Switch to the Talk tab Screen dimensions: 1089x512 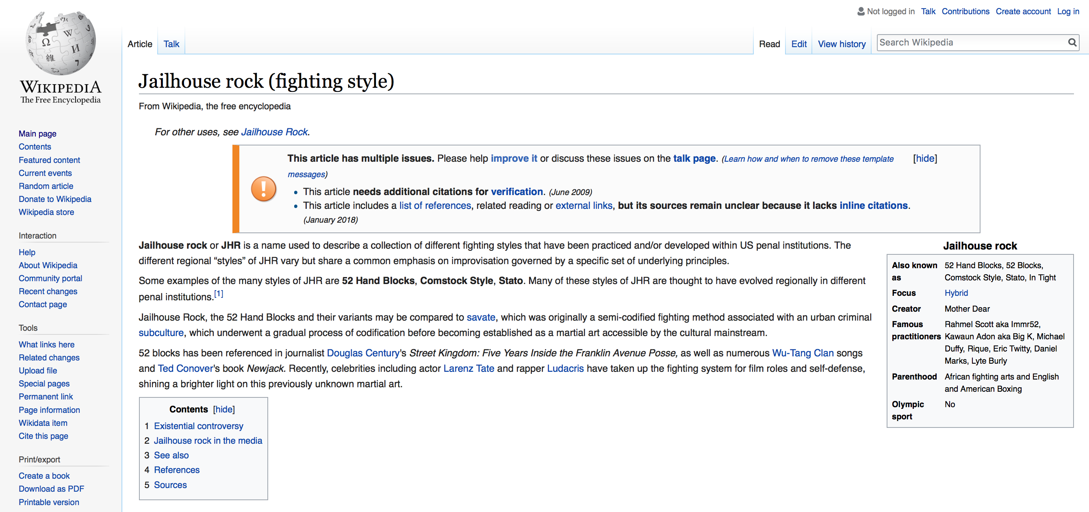click(x=171, y=44)
